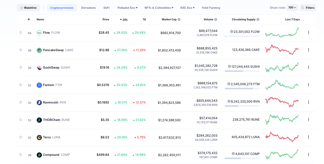Sort by 7d change column
Screen dimensions: 324x164
pyautogui.click(x=144, y=19)
